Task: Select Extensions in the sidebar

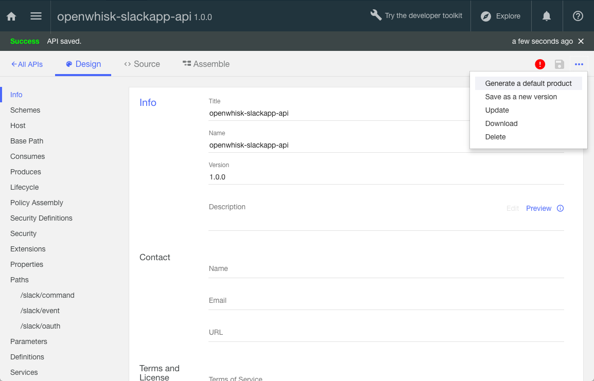Action: [28, 249]
